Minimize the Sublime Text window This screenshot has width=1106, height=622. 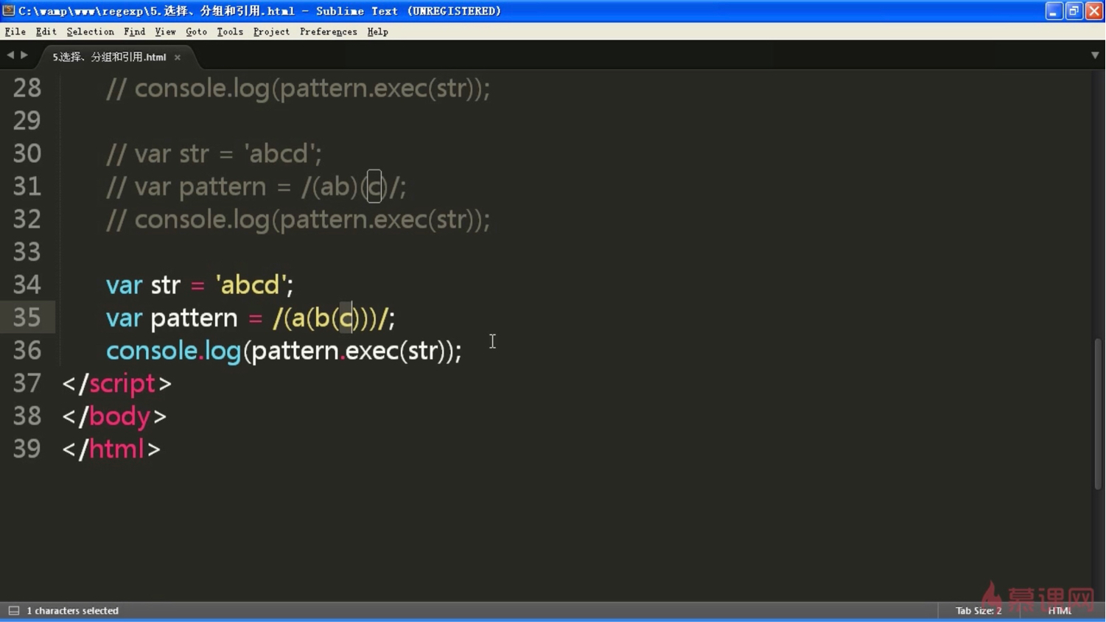[1054, 10]
